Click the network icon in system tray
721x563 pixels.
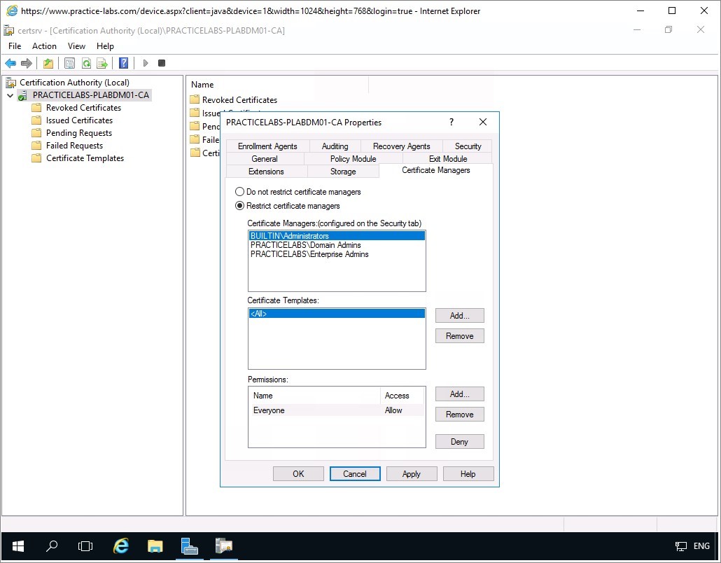680,546
